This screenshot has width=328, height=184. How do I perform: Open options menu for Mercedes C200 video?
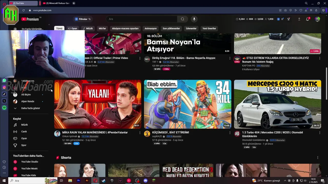(320, 133)
